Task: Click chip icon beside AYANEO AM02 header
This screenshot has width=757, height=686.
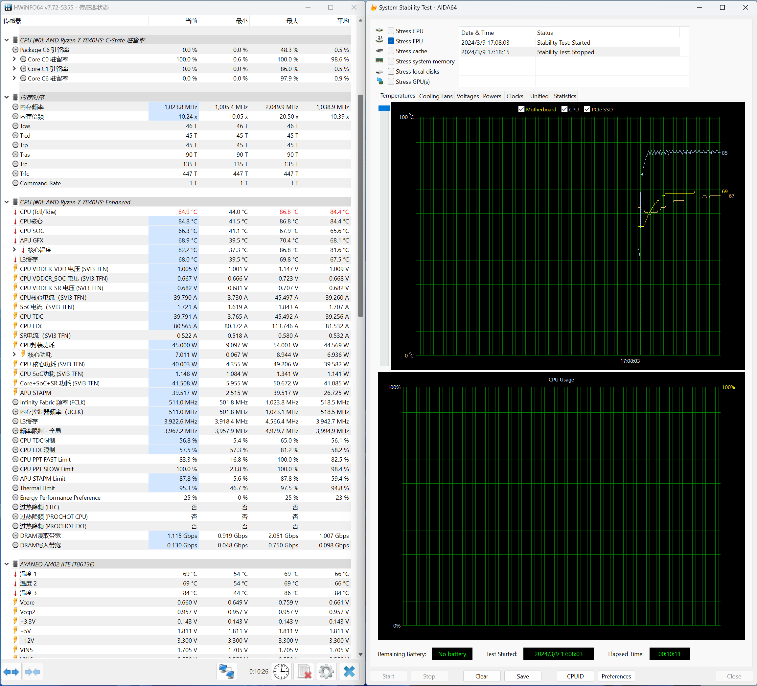Action: 15,564
